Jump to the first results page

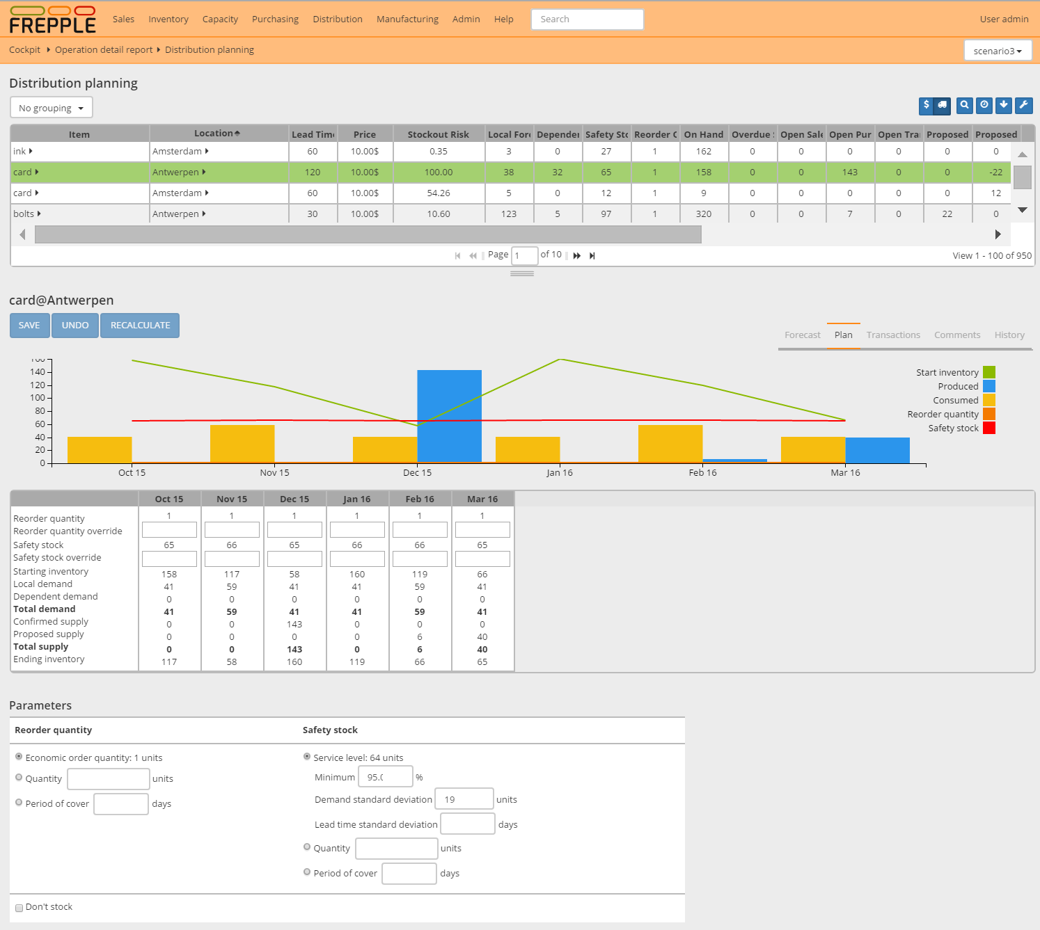457,255
